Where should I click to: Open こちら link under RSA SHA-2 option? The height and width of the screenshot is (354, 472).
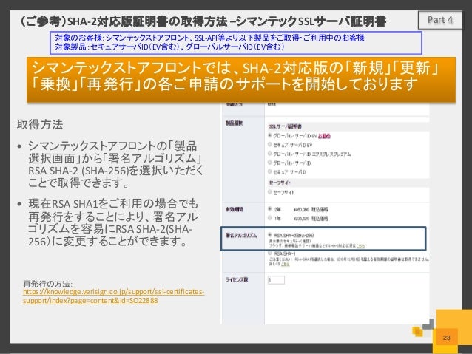tap(360, 245)
